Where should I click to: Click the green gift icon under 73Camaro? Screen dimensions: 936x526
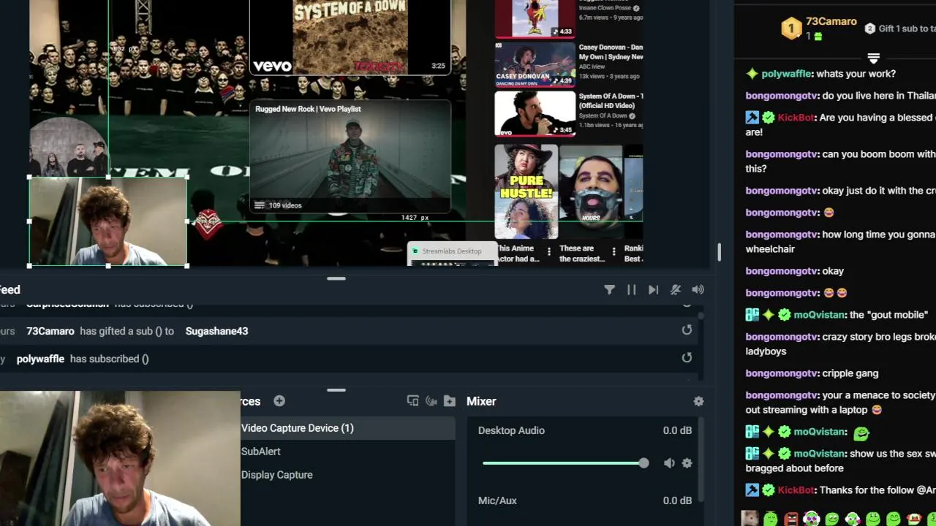tap(818, 36)
